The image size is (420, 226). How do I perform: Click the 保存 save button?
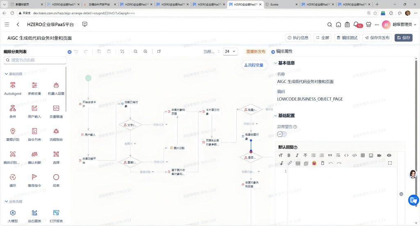pyautogui.click(x=403, y=38)
